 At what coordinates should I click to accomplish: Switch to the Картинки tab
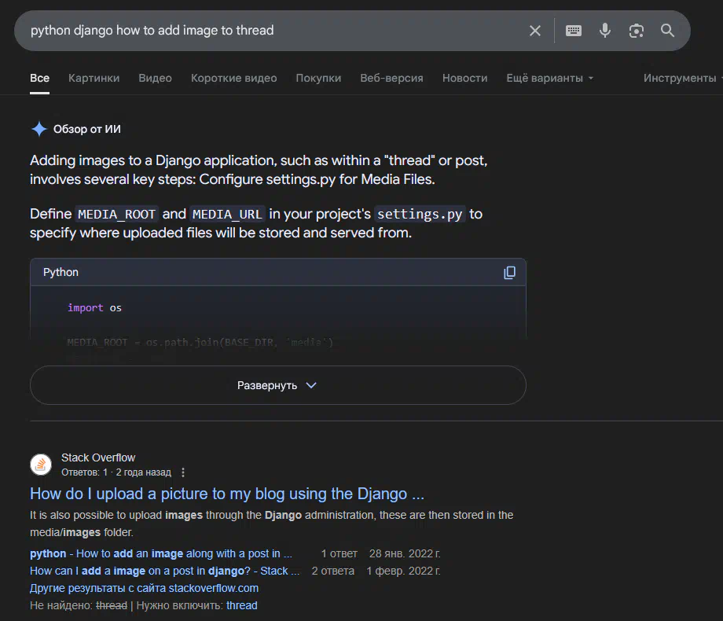coord(94,78)
